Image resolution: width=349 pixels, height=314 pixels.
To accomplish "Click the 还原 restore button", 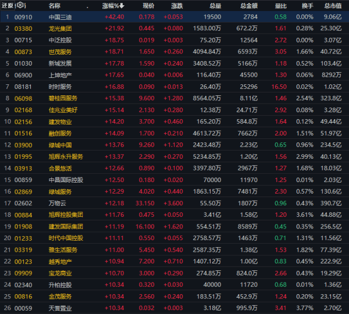I will [7, 6].
